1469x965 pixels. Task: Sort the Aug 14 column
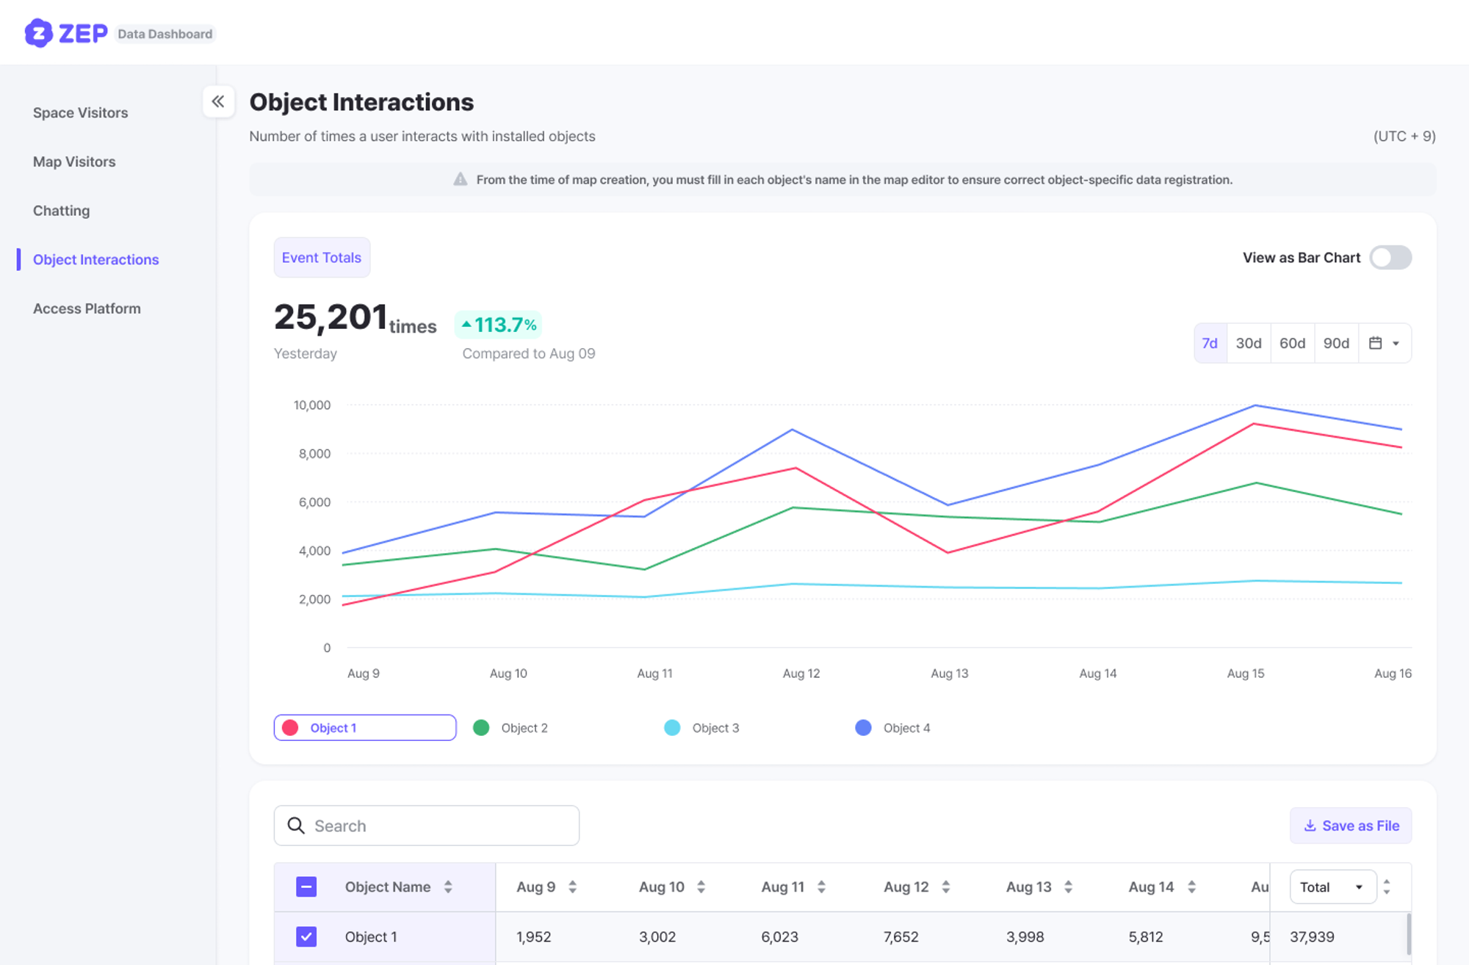[1191, 887]
